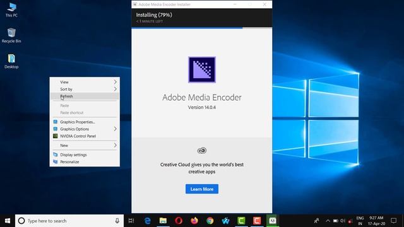Screen dimensions: 404x227
Task: Open Display settings from context menu
Action: [x=85, y=154]
